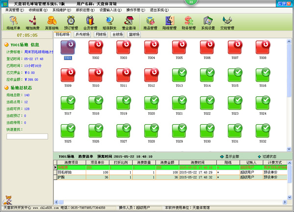Click the 显示全部 button
Viewport: 294px width, 212px height.
229,156
